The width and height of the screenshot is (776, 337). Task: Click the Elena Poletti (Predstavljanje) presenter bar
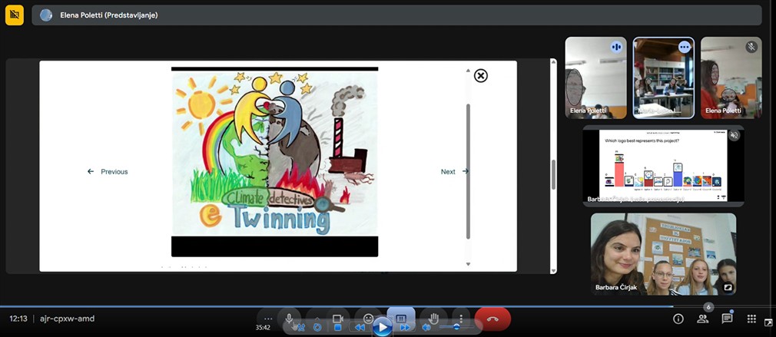[x=396, y=15]
